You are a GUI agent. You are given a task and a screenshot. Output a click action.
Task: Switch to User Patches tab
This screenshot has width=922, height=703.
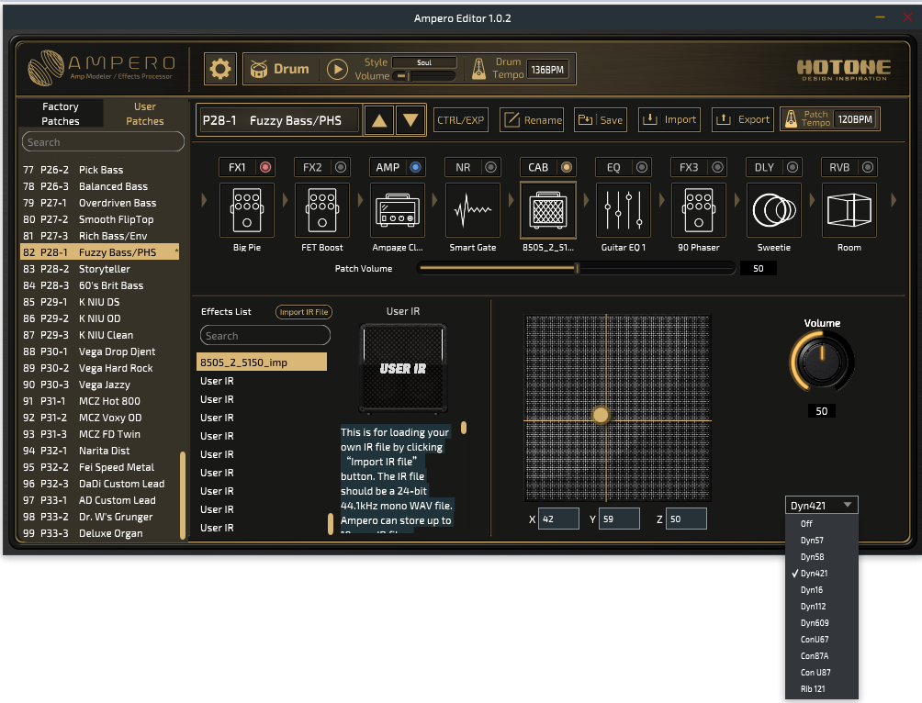pyautogui.click(x=145, y=114)
